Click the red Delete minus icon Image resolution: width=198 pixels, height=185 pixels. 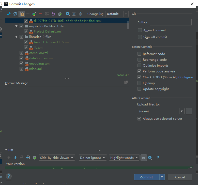pos(41,14)
